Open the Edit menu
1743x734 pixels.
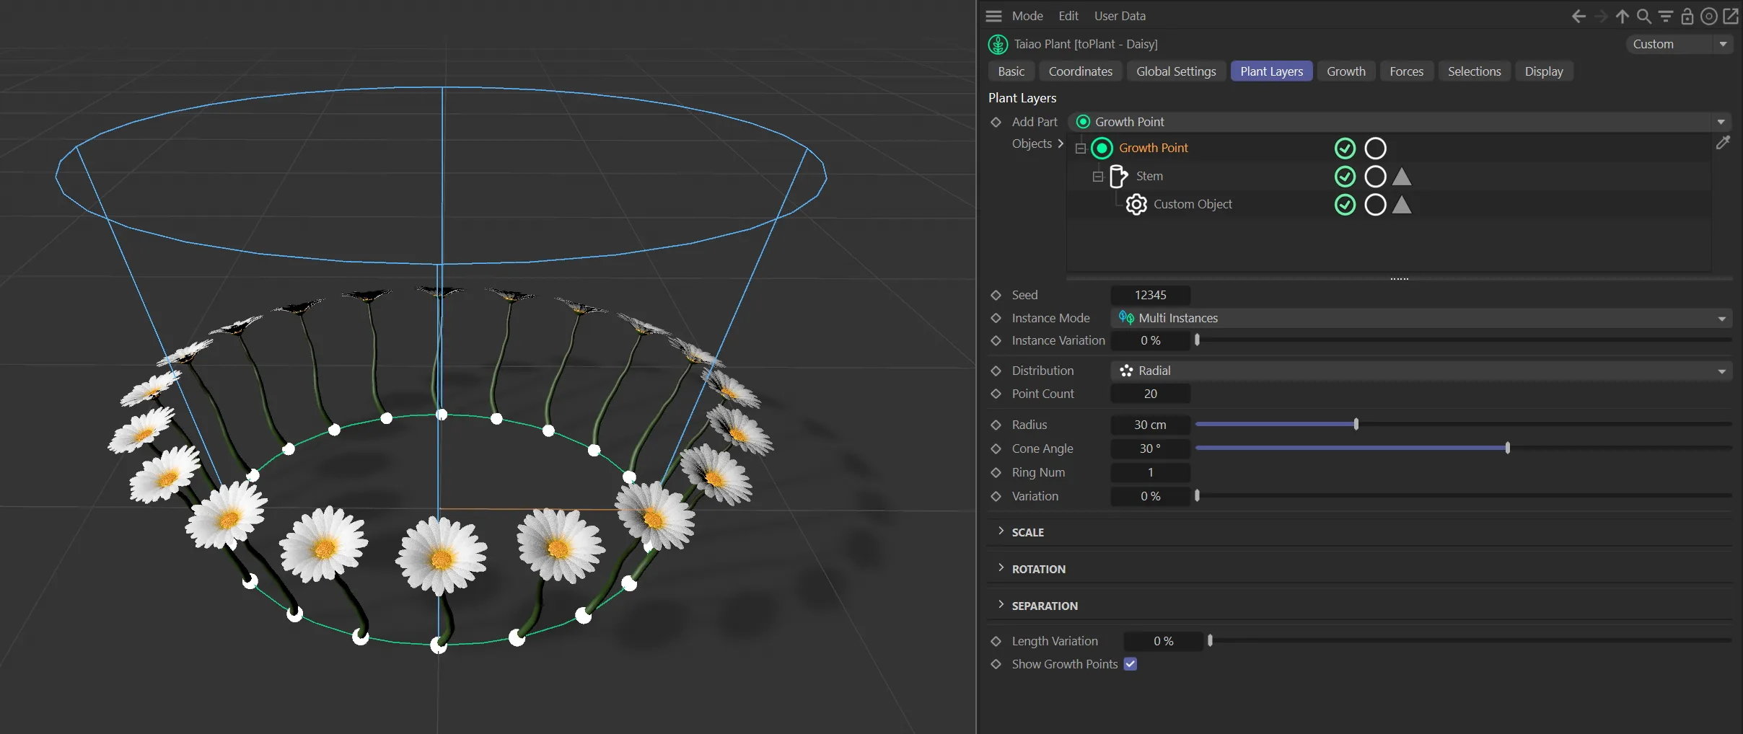[1068, 16]
